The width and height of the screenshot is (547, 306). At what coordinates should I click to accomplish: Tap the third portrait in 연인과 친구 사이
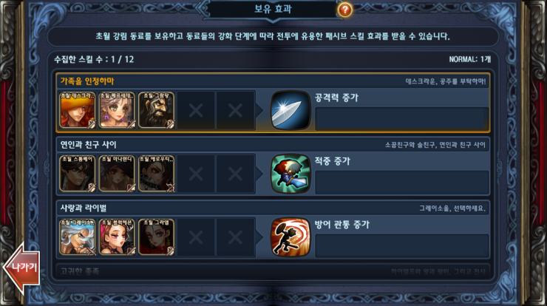coord(156,174)
